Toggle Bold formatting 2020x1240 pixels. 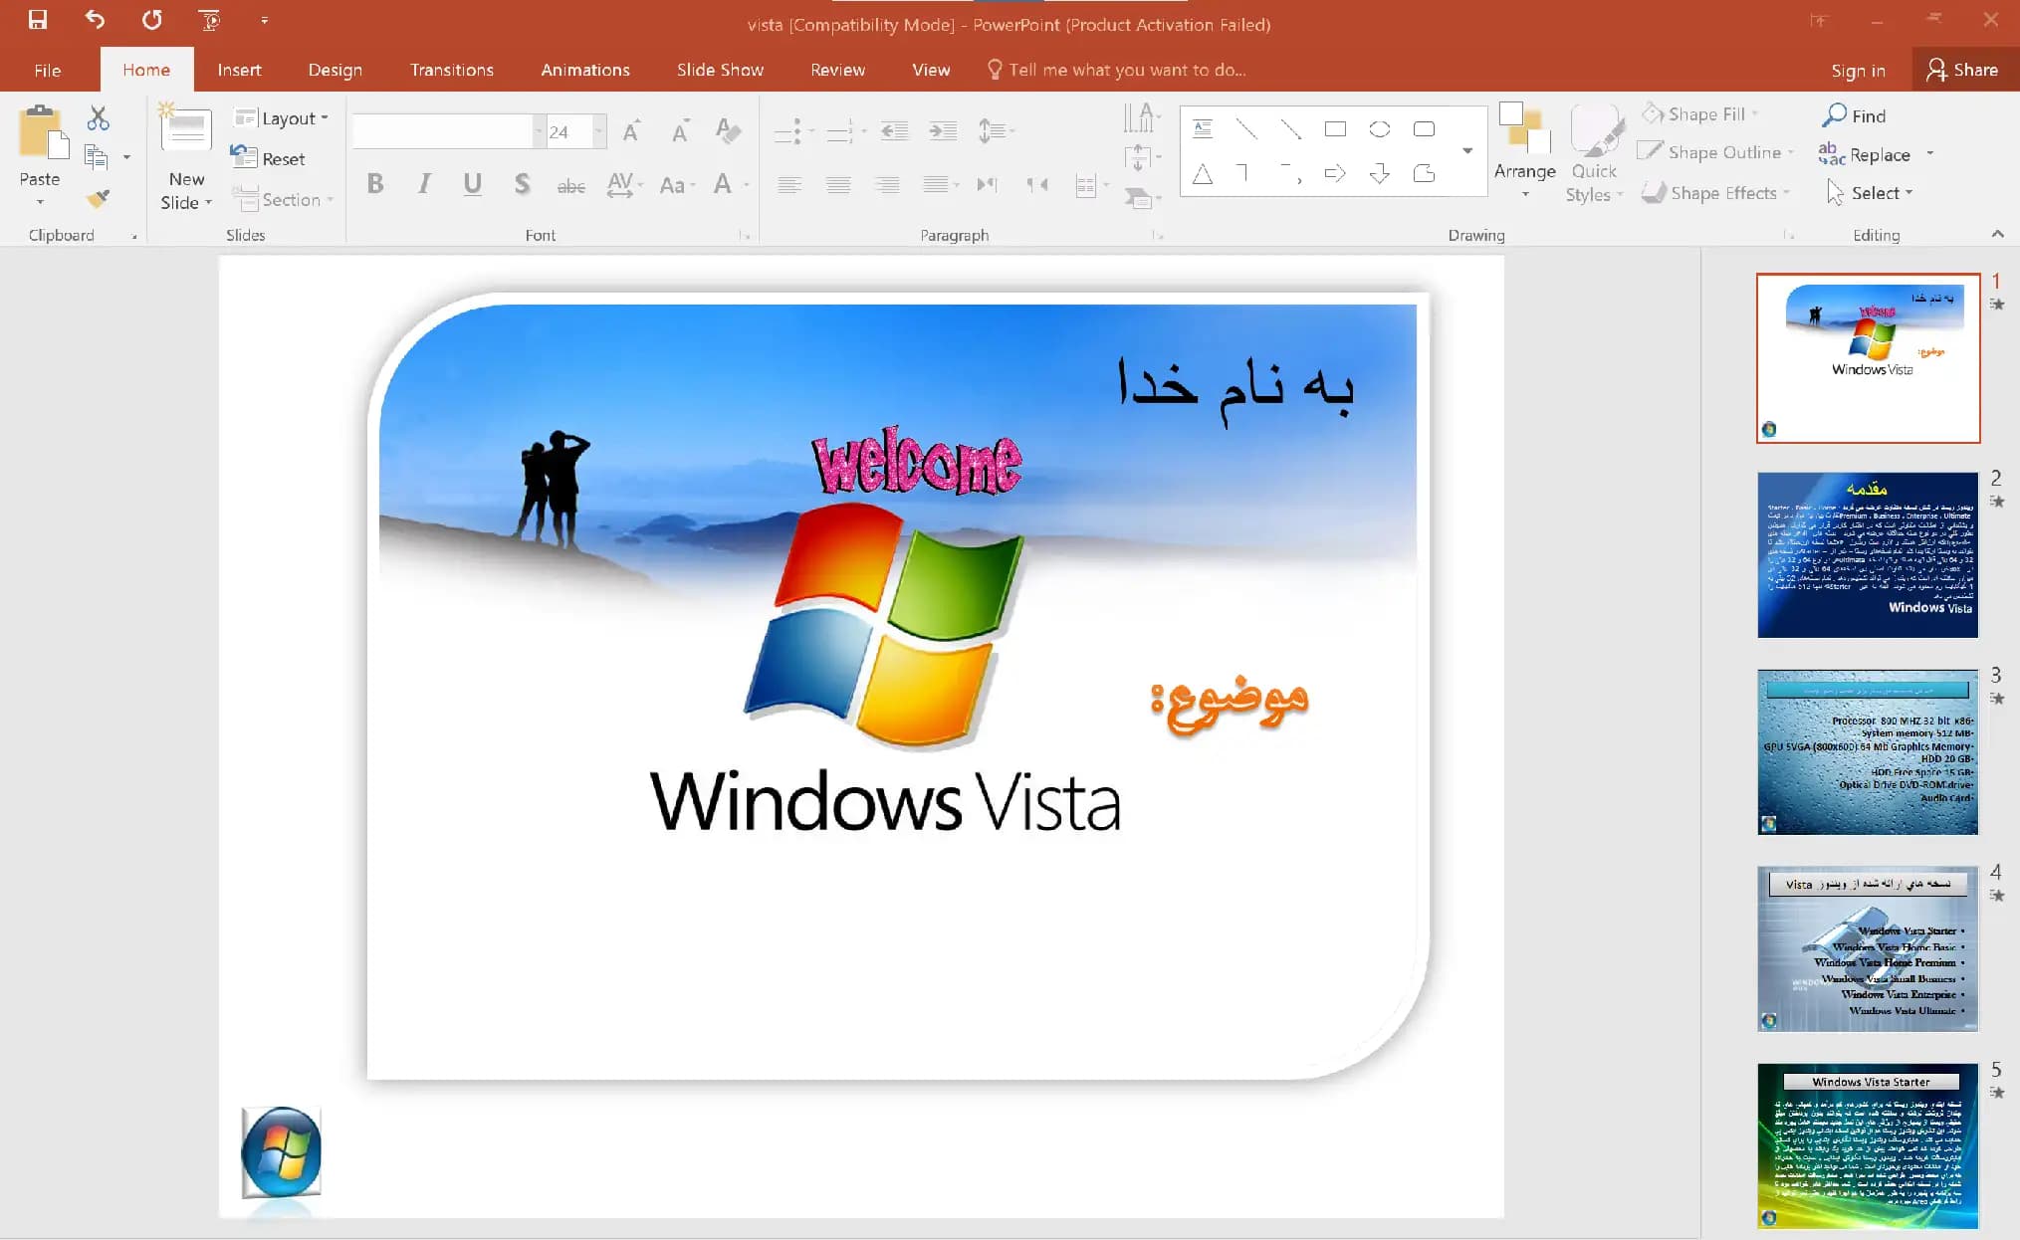(x=375, y=184)
